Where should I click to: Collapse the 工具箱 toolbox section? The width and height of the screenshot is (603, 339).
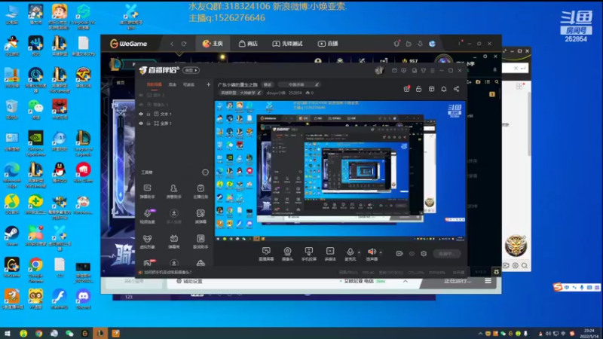pyautogui.click(x=205, y=173)
